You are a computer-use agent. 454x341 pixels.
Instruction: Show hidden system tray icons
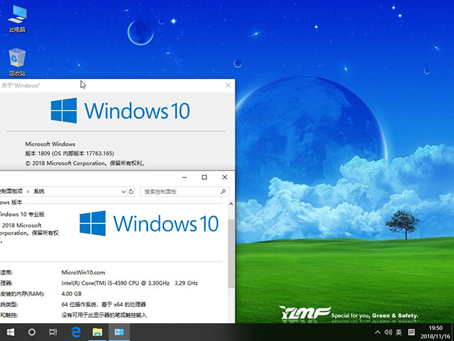click(x=377, y=332)
